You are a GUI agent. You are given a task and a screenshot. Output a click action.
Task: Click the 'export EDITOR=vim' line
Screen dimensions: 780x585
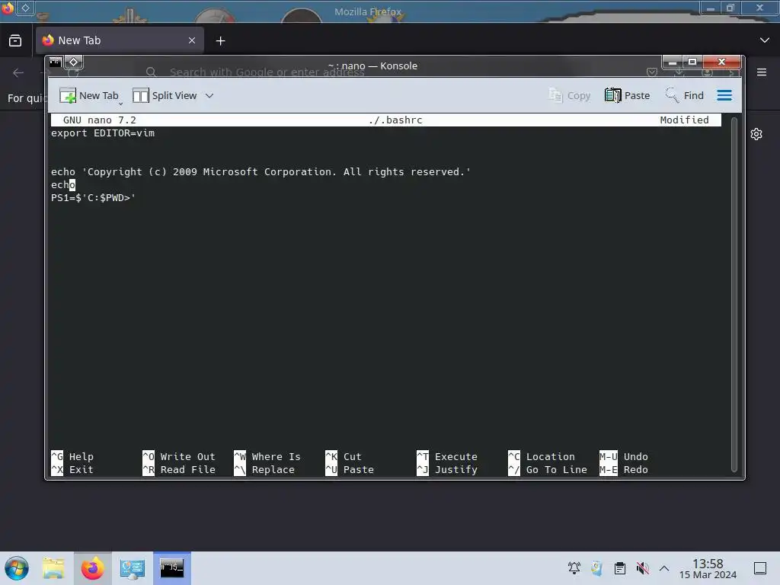(x=103, y=133)
